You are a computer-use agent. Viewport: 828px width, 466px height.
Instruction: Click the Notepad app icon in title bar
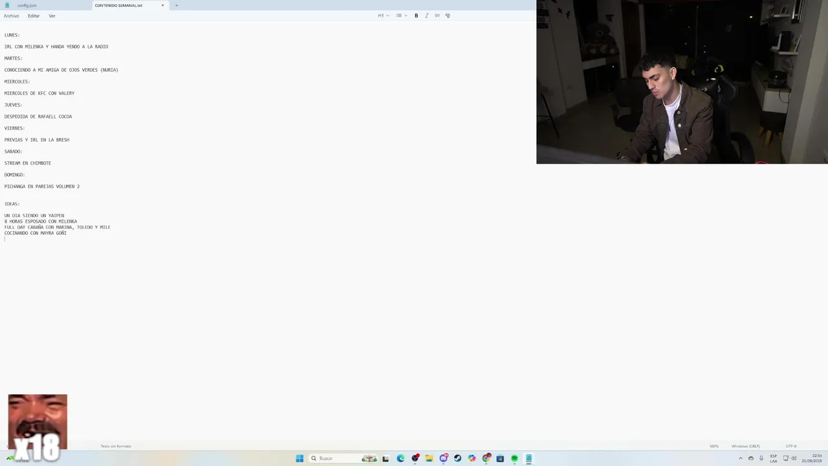click(6, 5)
